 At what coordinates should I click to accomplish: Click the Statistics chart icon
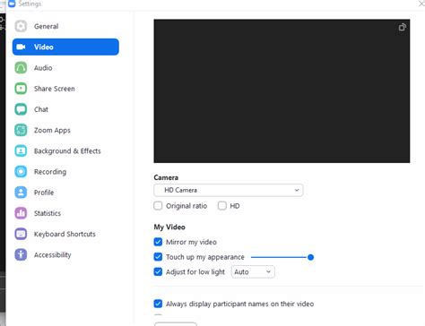pyautogui.click(x=21, y=213)
